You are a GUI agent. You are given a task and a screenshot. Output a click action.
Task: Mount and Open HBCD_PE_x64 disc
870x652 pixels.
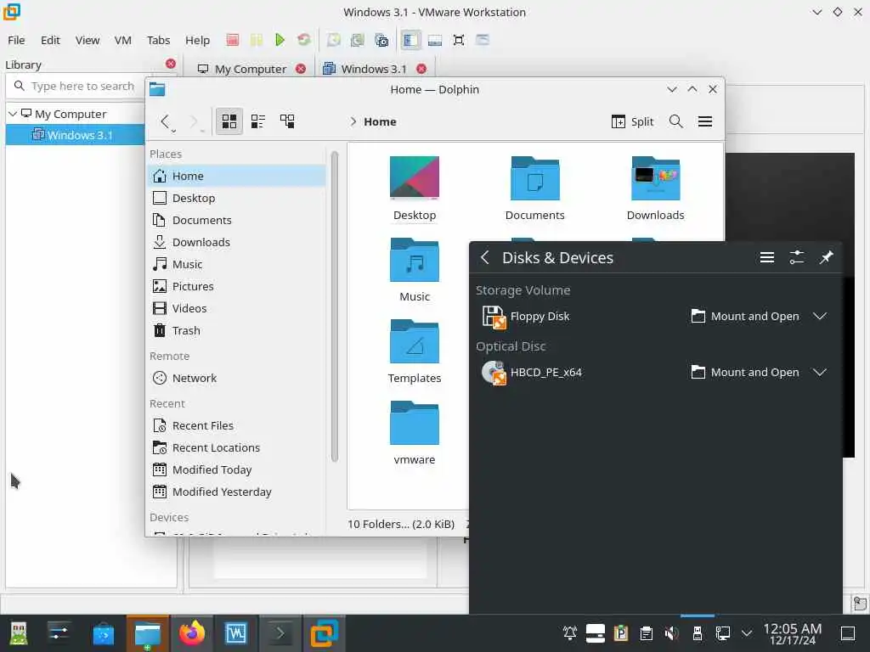pos(744,372)
